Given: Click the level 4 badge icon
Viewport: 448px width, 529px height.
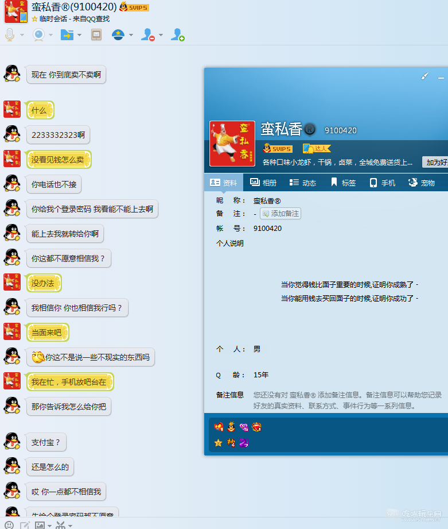Looking at the screenshot, I should (231, 443).
